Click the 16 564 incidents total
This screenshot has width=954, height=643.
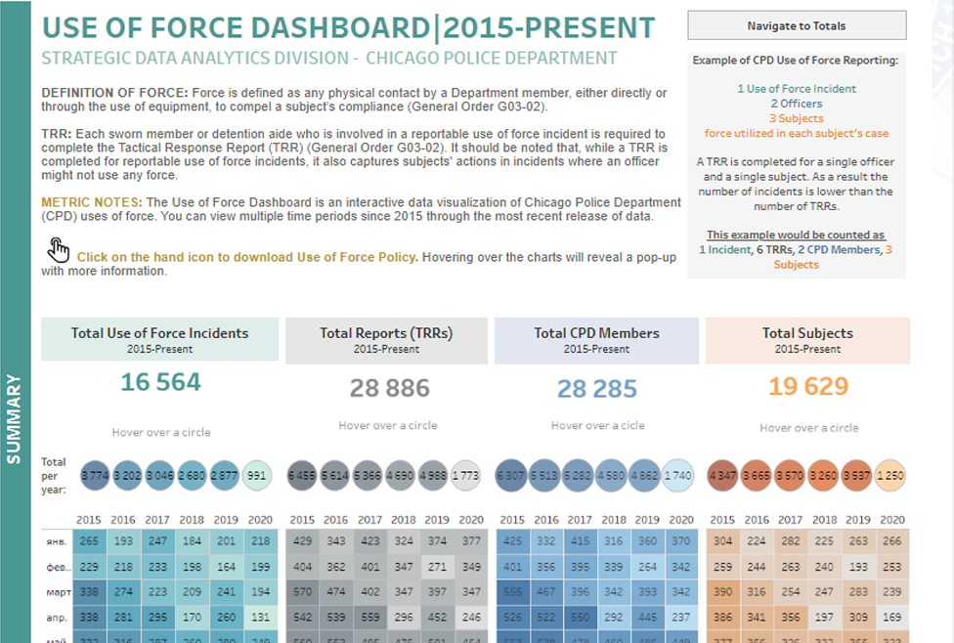point(160,382)
